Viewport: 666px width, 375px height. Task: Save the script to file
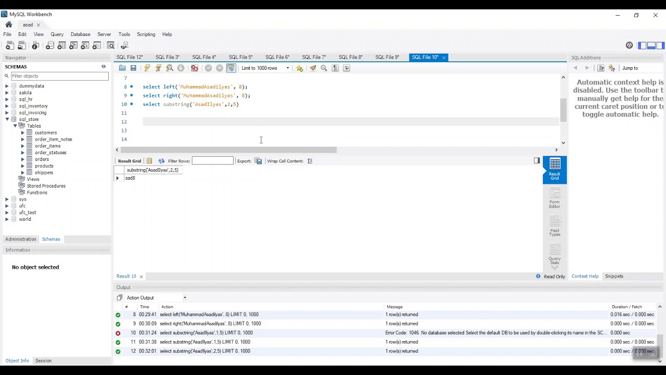[133, 68]
